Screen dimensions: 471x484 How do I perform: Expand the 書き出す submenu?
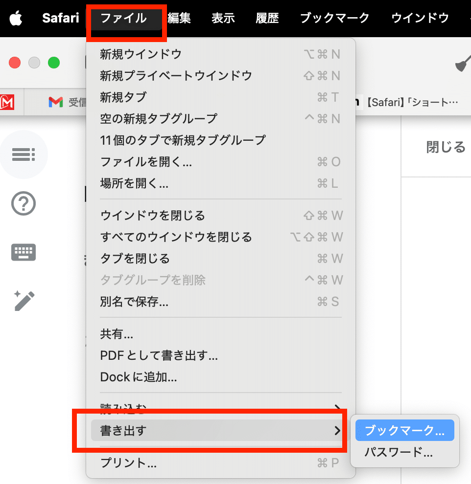pyautogui.click(x=220, y=430)
